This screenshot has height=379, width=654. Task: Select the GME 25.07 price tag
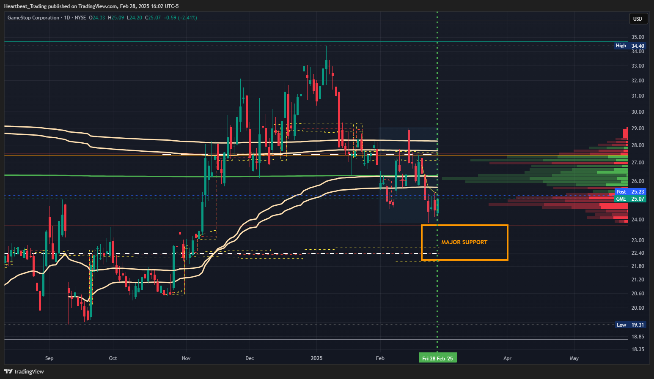click(x=630, y=199)
